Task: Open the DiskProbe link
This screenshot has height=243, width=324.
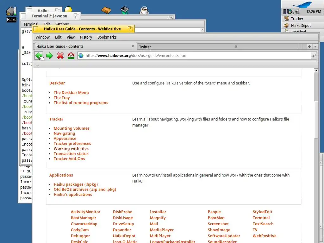Action: pyautogui.click(x=122, y=212)
